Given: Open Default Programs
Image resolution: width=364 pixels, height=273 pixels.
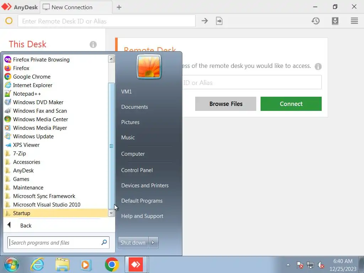Looking at the screenshot, I should coord(142,201).
